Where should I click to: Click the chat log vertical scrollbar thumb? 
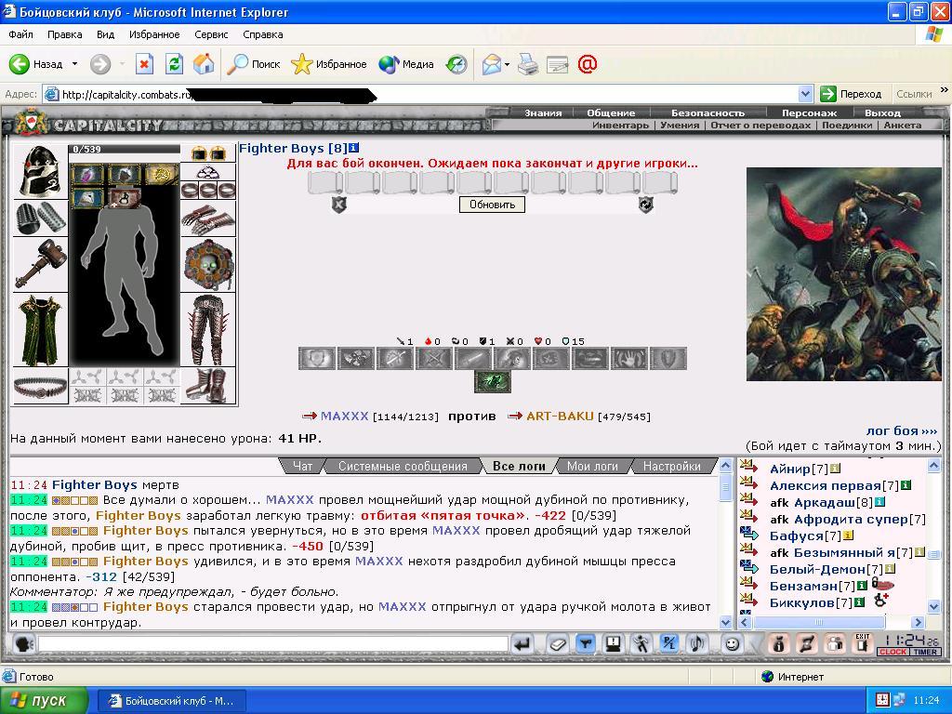coord(725,487)
